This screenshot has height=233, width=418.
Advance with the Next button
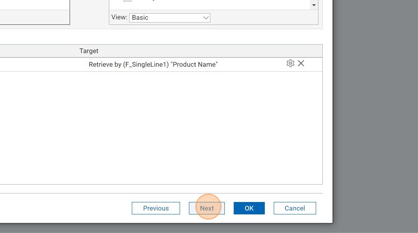(x=207, y=208)
